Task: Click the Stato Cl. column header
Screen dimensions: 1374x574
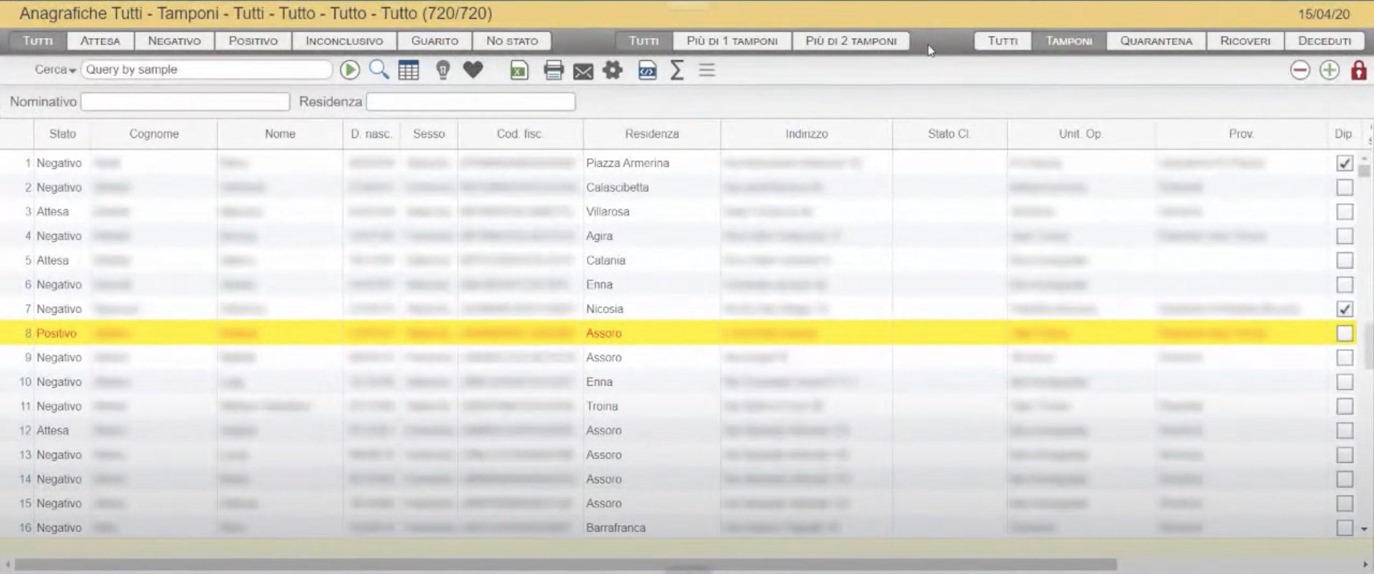Action: (949, 134)
